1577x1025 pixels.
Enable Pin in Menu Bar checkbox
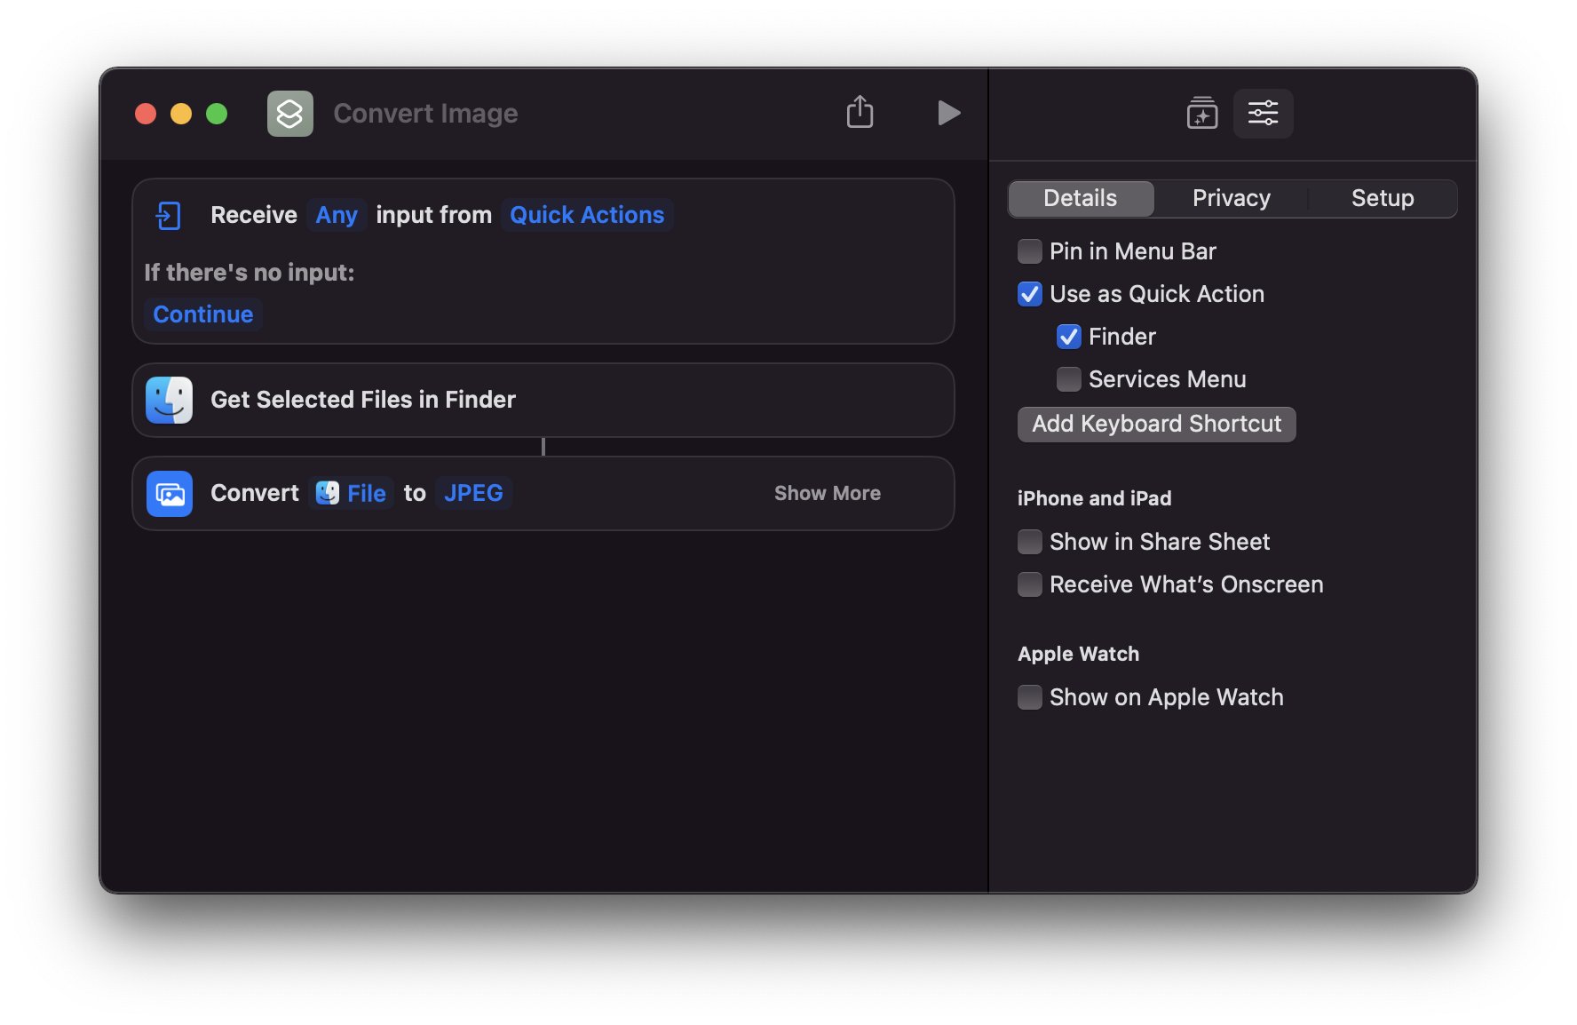(x=1030, y=251)
